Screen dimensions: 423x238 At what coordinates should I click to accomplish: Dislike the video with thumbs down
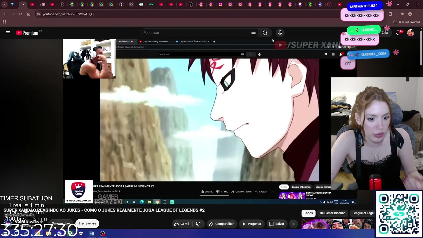pyautogui.click(x=198, y=224)
